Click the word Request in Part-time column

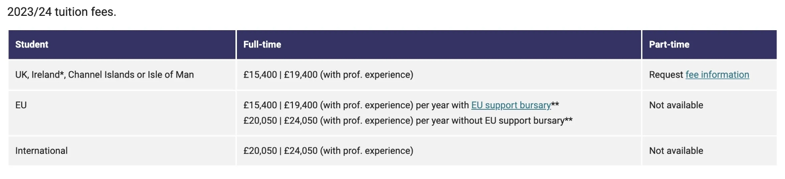(x=666, y=75)
